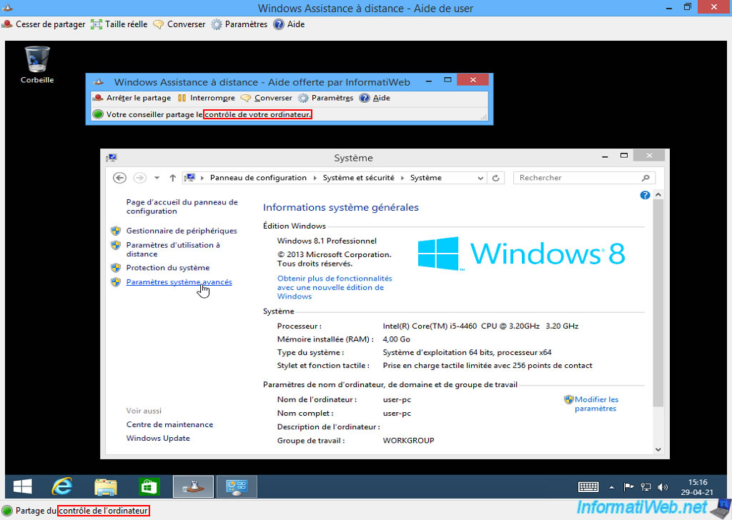Open File Explorer from the taskbar
This screenshot has height=520, width=732.
click(x=106, y=487)
